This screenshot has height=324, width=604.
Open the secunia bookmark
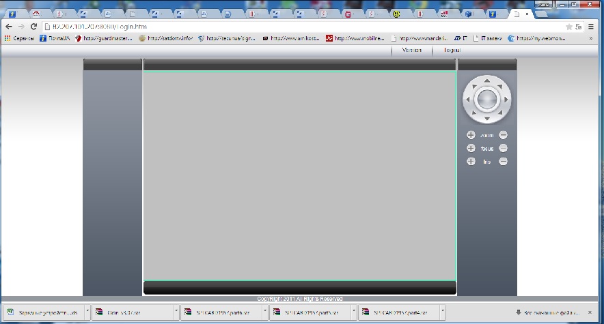(227, 38)
